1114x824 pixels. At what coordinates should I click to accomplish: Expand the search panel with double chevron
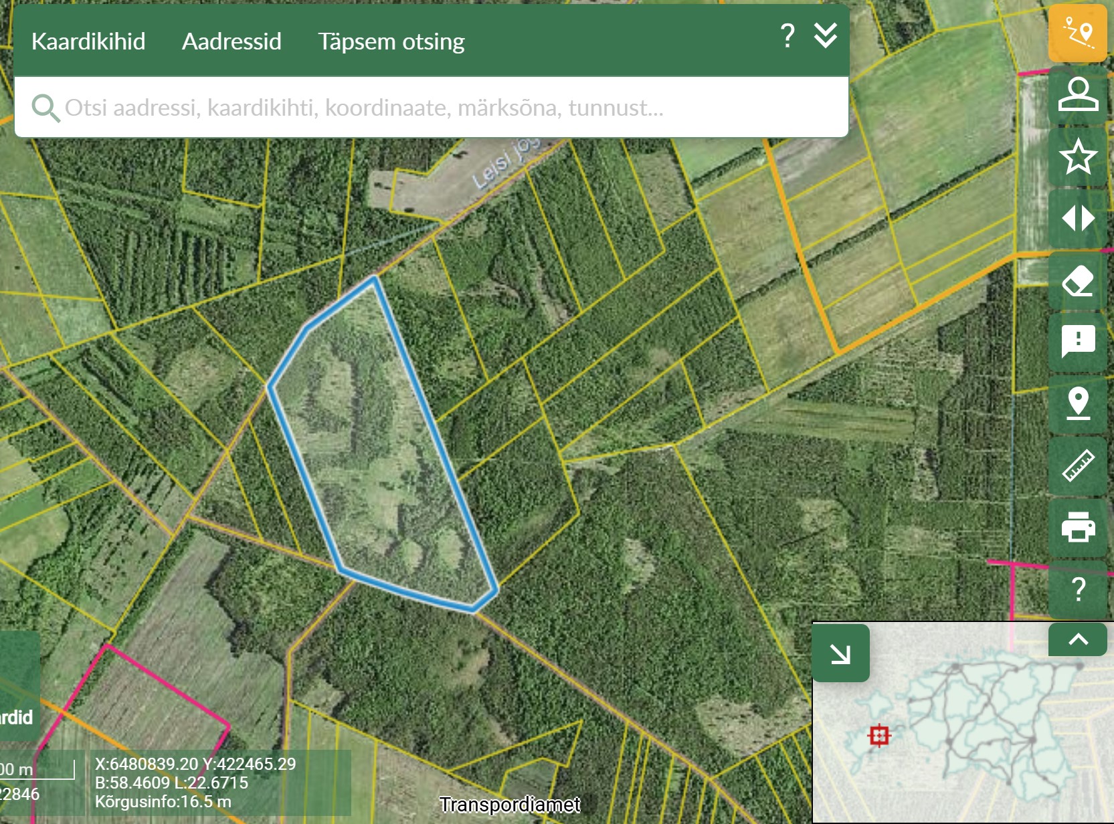825,36
